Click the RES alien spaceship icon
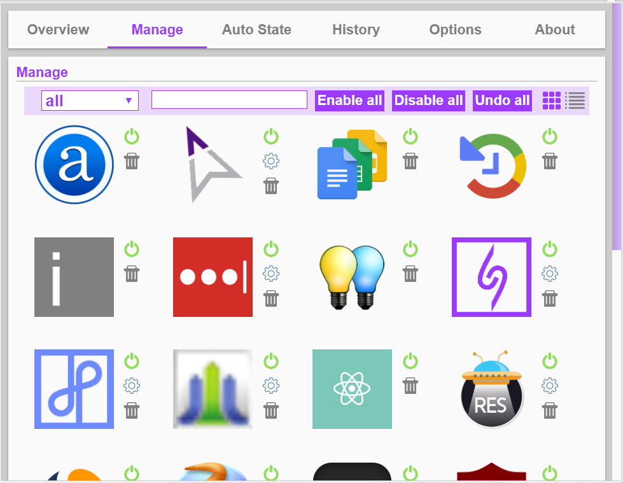 (491, 389)
